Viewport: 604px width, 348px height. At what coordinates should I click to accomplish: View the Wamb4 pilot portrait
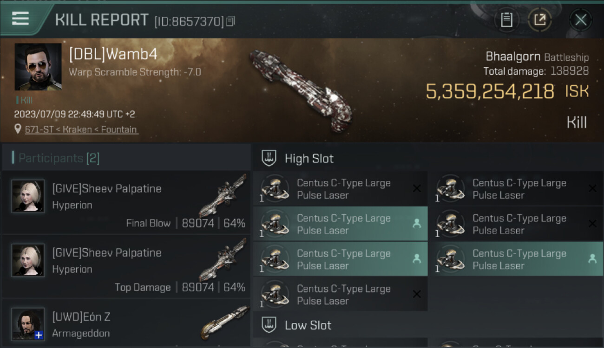pos(38,67)
